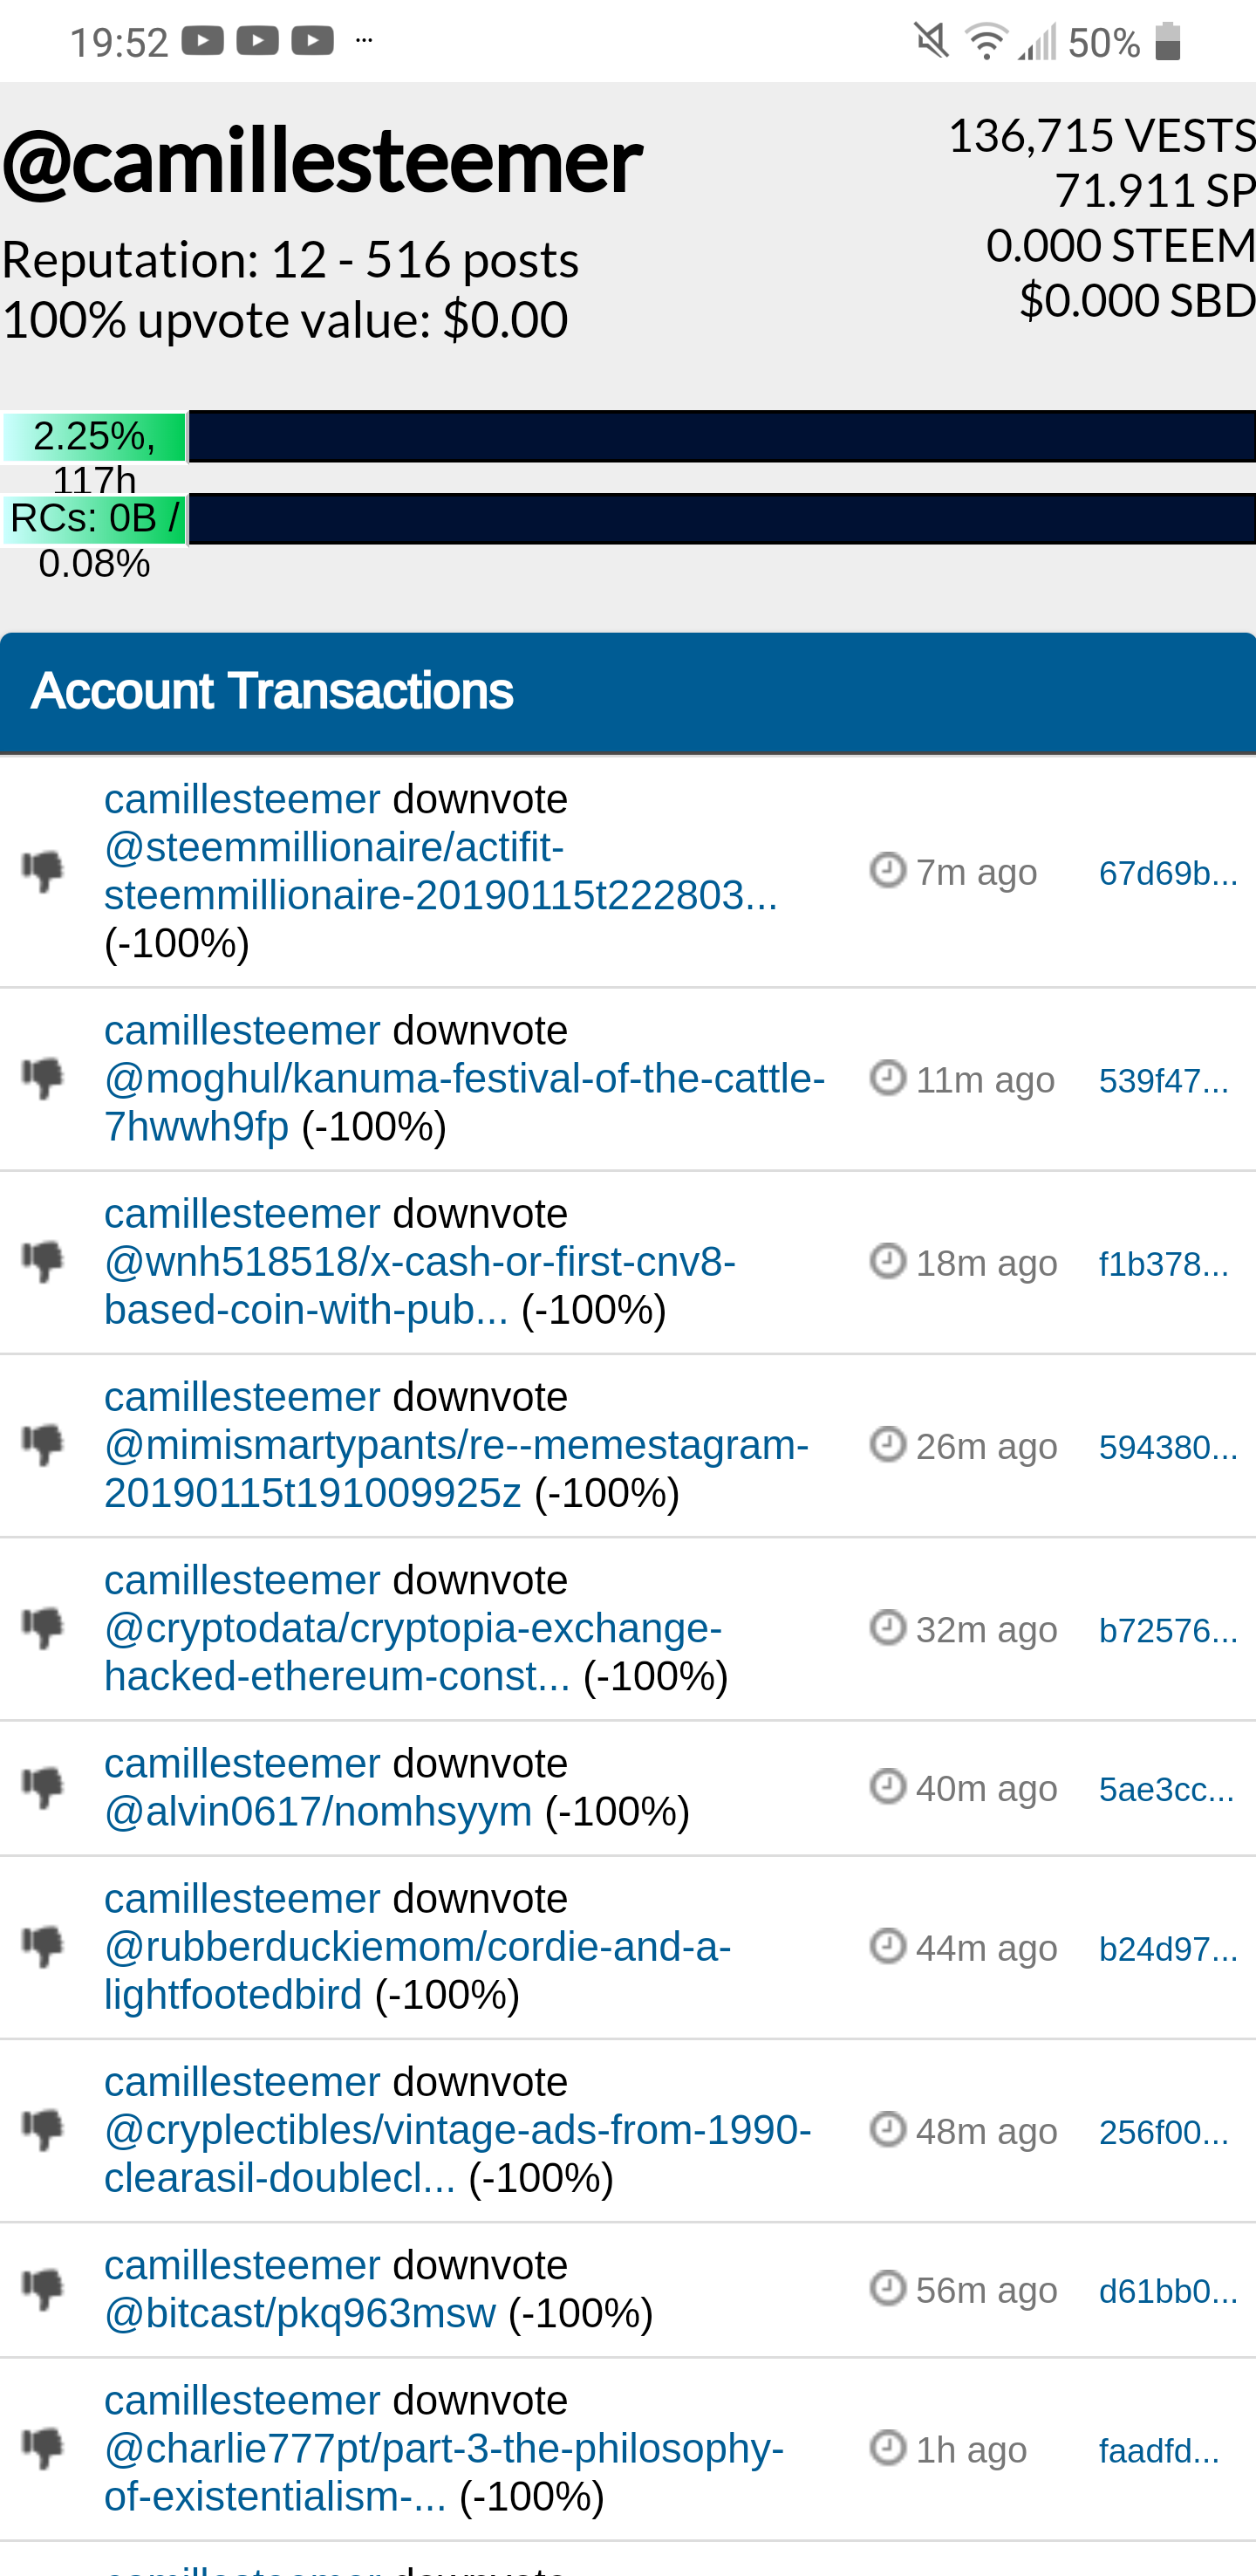Click clock icon next to 7m ago
The image size is (1256, 2576).
click(x=887, y=870)
